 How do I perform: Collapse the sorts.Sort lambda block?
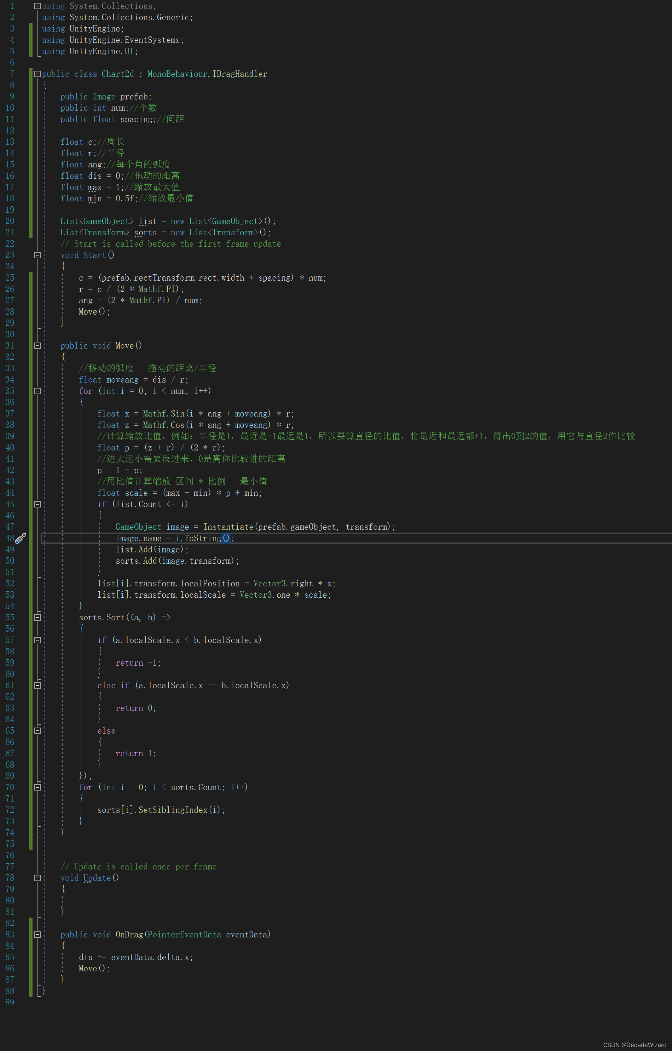coord(37,617)
